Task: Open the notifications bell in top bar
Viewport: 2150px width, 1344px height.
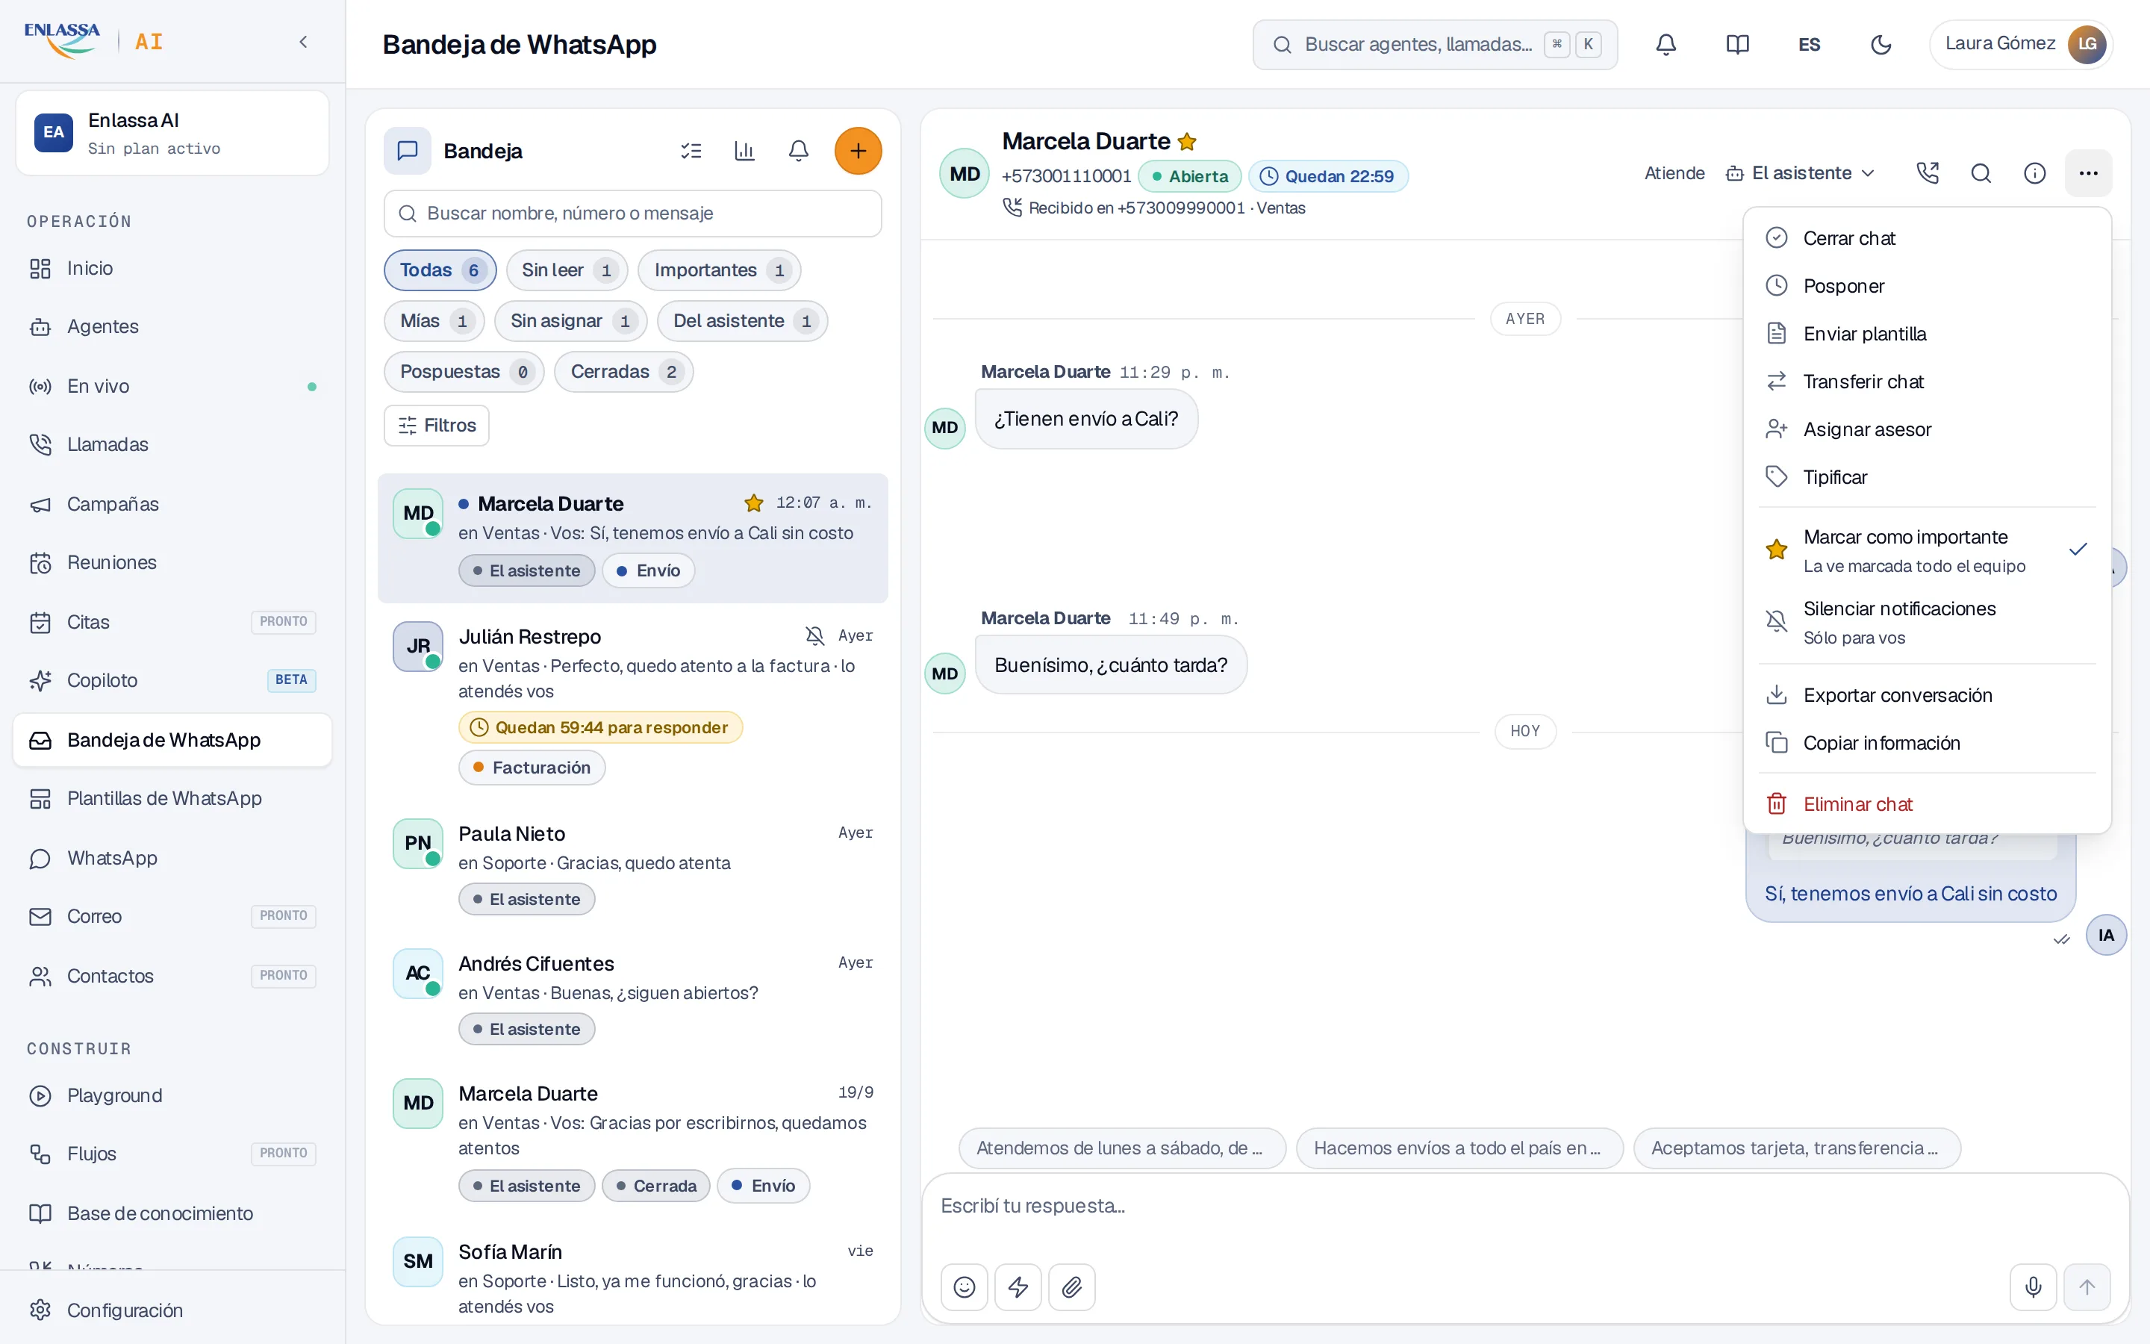Action: coord(1666,45)
